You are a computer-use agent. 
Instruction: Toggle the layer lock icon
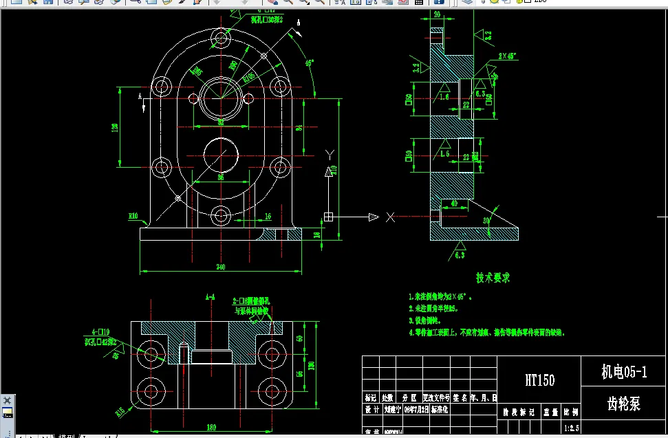point(519,1)
